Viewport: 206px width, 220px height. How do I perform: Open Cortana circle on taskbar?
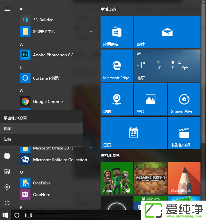coord(17,215)
